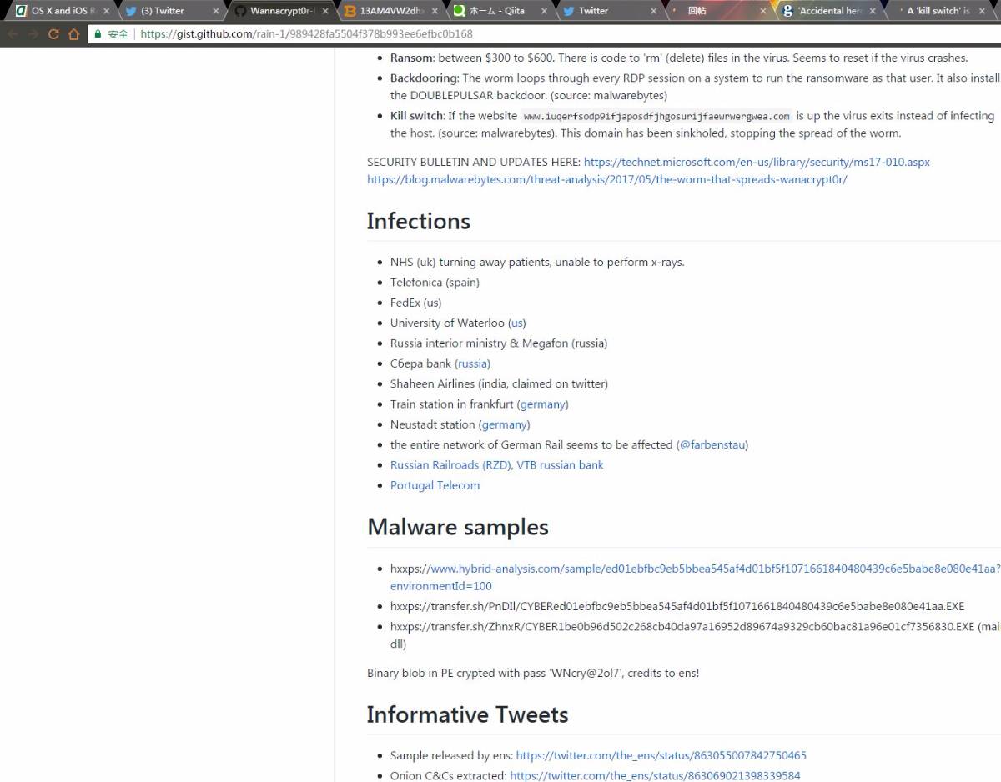Click the Google favicon on 'Accidental her' tab
Viewport: 1001px width, 782px height.
coord(787,11)
